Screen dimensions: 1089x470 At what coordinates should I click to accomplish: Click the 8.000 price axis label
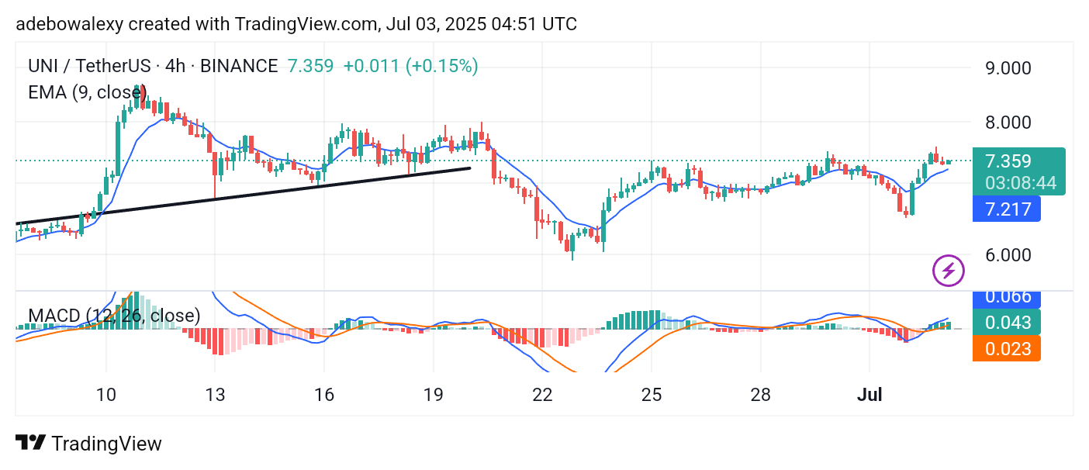pyautogui.click(x=1007, y=122)
